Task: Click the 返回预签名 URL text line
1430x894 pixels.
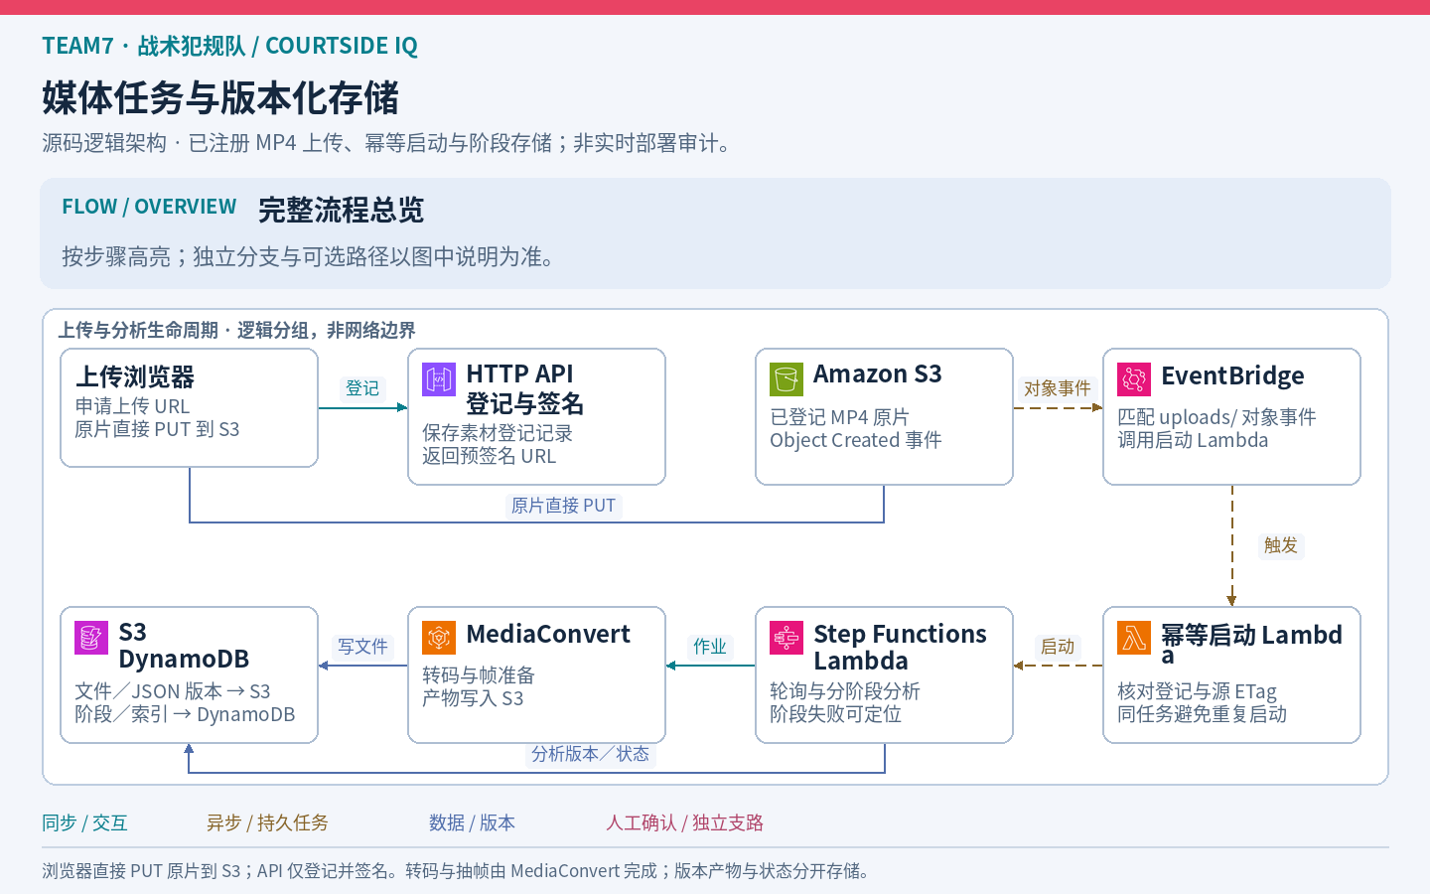Action: (x=489, y=456)
